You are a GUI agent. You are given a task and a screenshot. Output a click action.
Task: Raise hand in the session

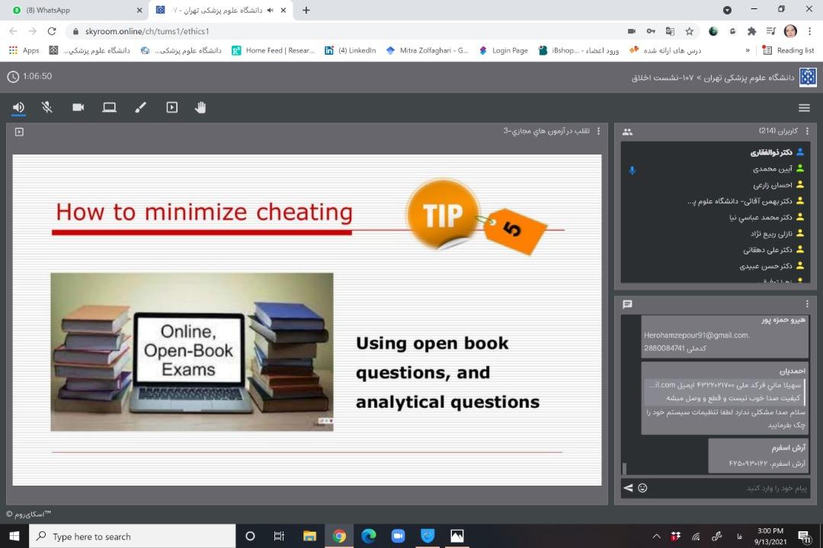click(x=200, y=107)
